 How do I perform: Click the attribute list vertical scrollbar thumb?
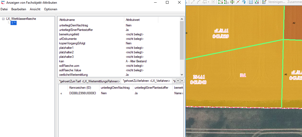click(x=182, y=40)
